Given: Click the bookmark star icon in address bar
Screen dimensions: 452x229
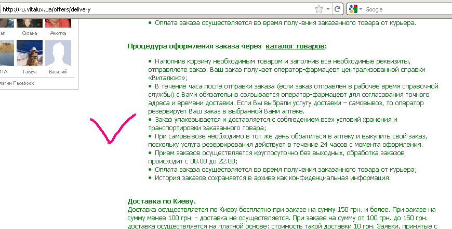Looking at the screenshot, I should point(319,9).
